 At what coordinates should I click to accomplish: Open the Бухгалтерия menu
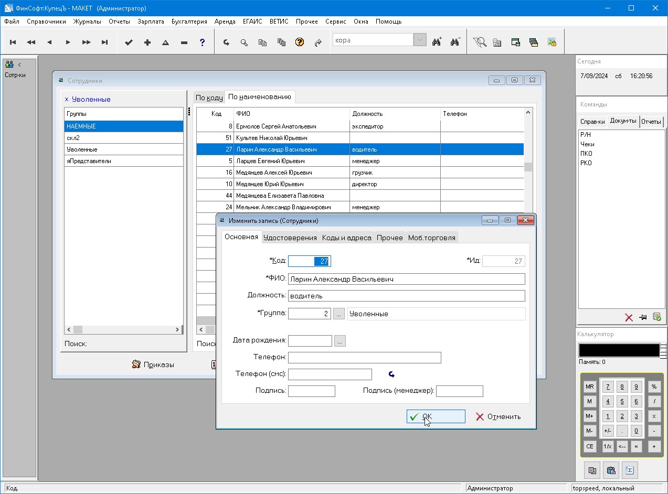[x=189, y=22]
